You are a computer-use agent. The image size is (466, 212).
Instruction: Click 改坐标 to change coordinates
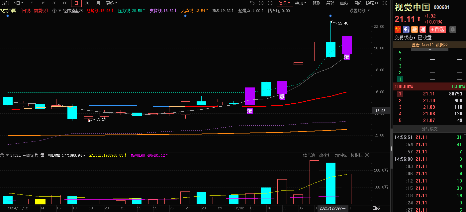(325, 155)
